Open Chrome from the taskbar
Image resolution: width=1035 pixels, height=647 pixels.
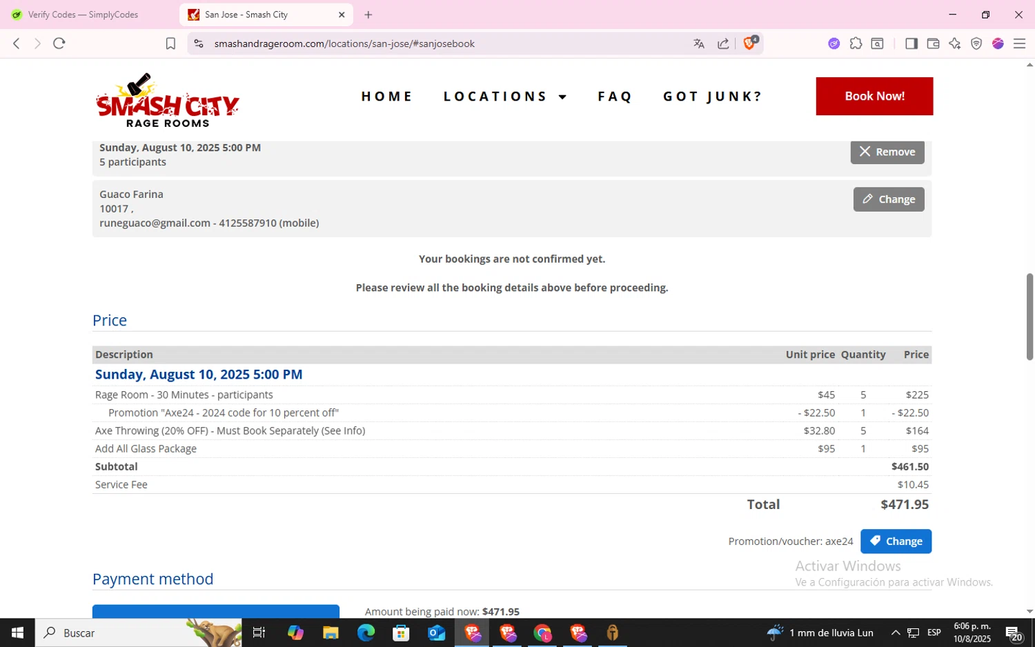tap(542, 633)
